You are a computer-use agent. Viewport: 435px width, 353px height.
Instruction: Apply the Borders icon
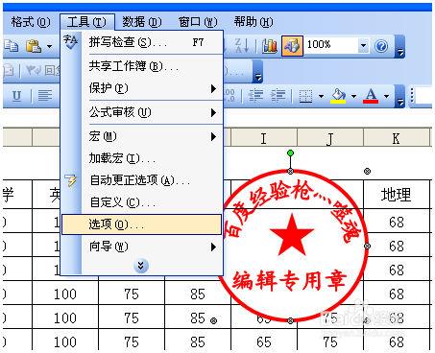click(x=305, y=96)
